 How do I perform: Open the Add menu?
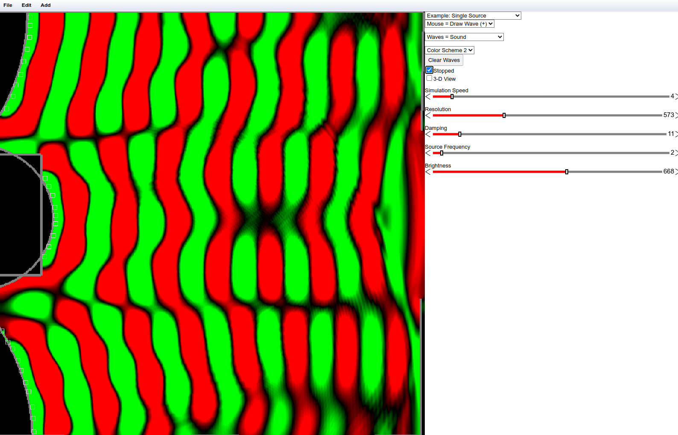[x=46, y=5]
